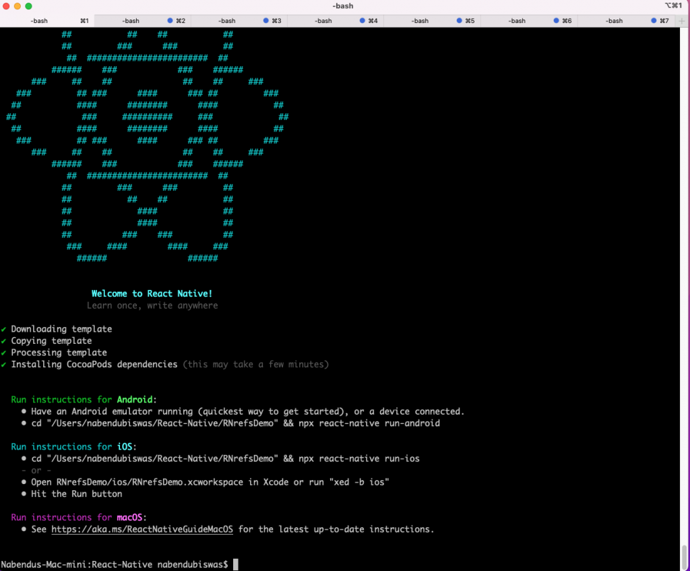Click the "Nabendus-Mac-mini:React-Native" prompt text
The width and height of the screenshot is (690, 571).
click(x=77, y=564)
